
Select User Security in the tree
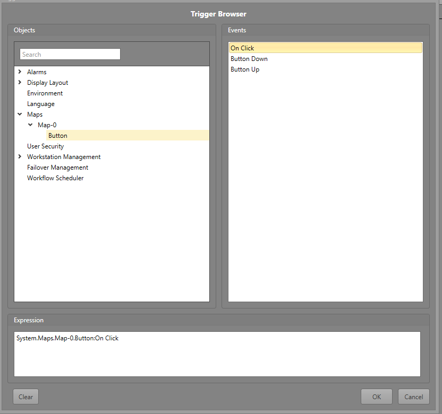pos(45,146)
